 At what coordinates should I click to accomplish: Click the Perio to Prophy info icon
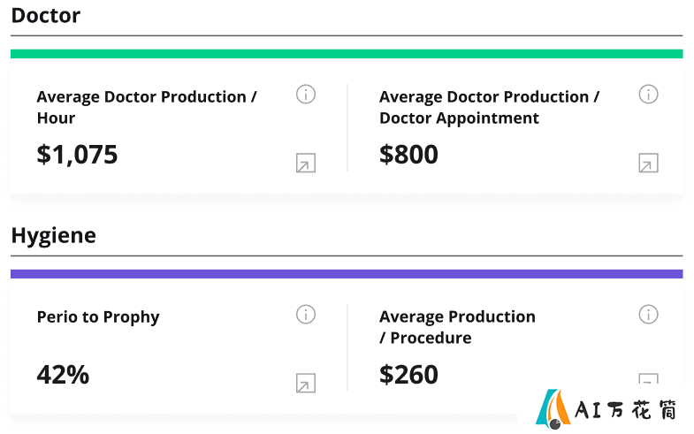(x=305, y=315)
